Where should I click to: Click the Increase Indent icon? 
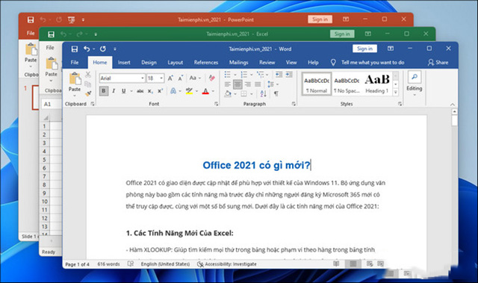(x=289, y=75)
